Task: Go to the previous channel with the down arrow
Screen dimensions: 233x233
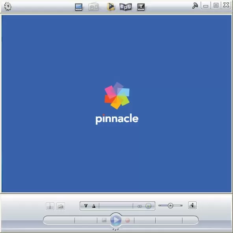Action: pos(86,206)
